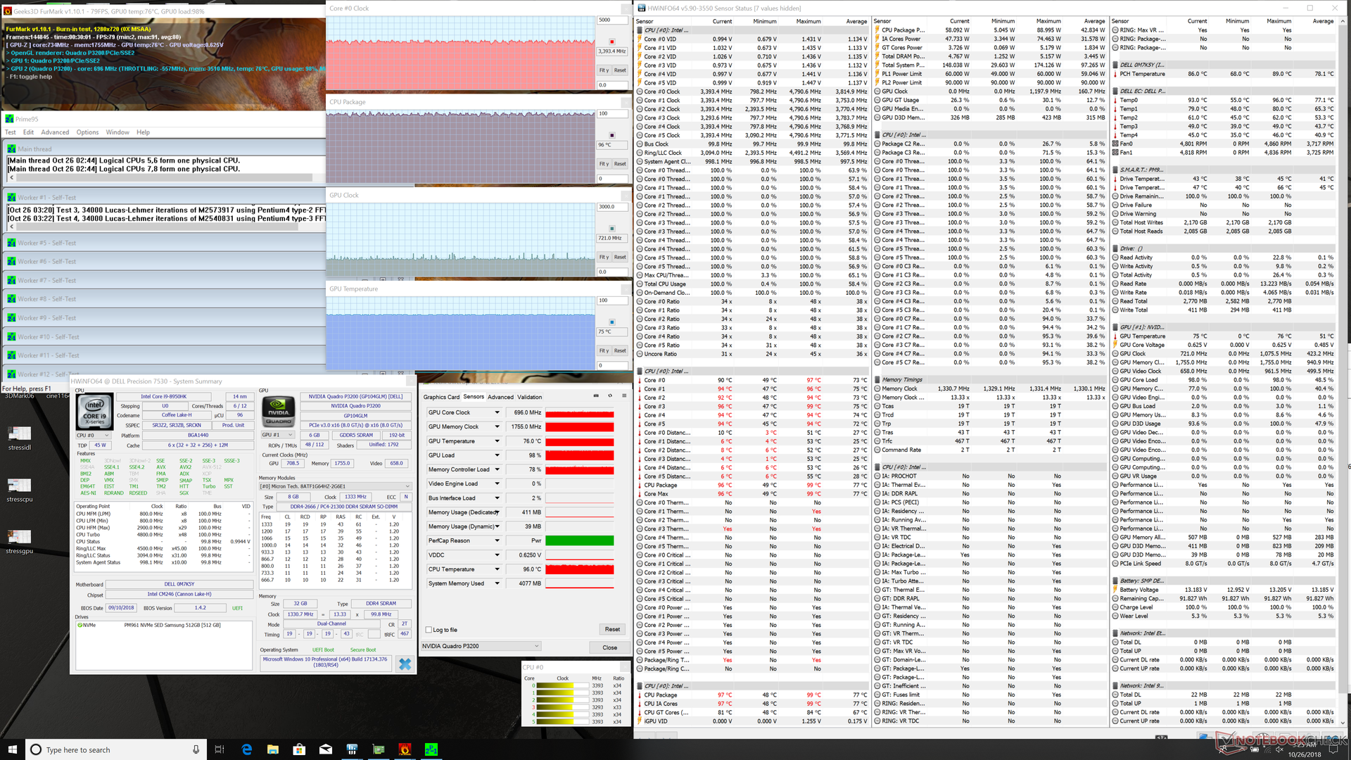Click the Microsoft Edge taskbar icon

[246, 749]
